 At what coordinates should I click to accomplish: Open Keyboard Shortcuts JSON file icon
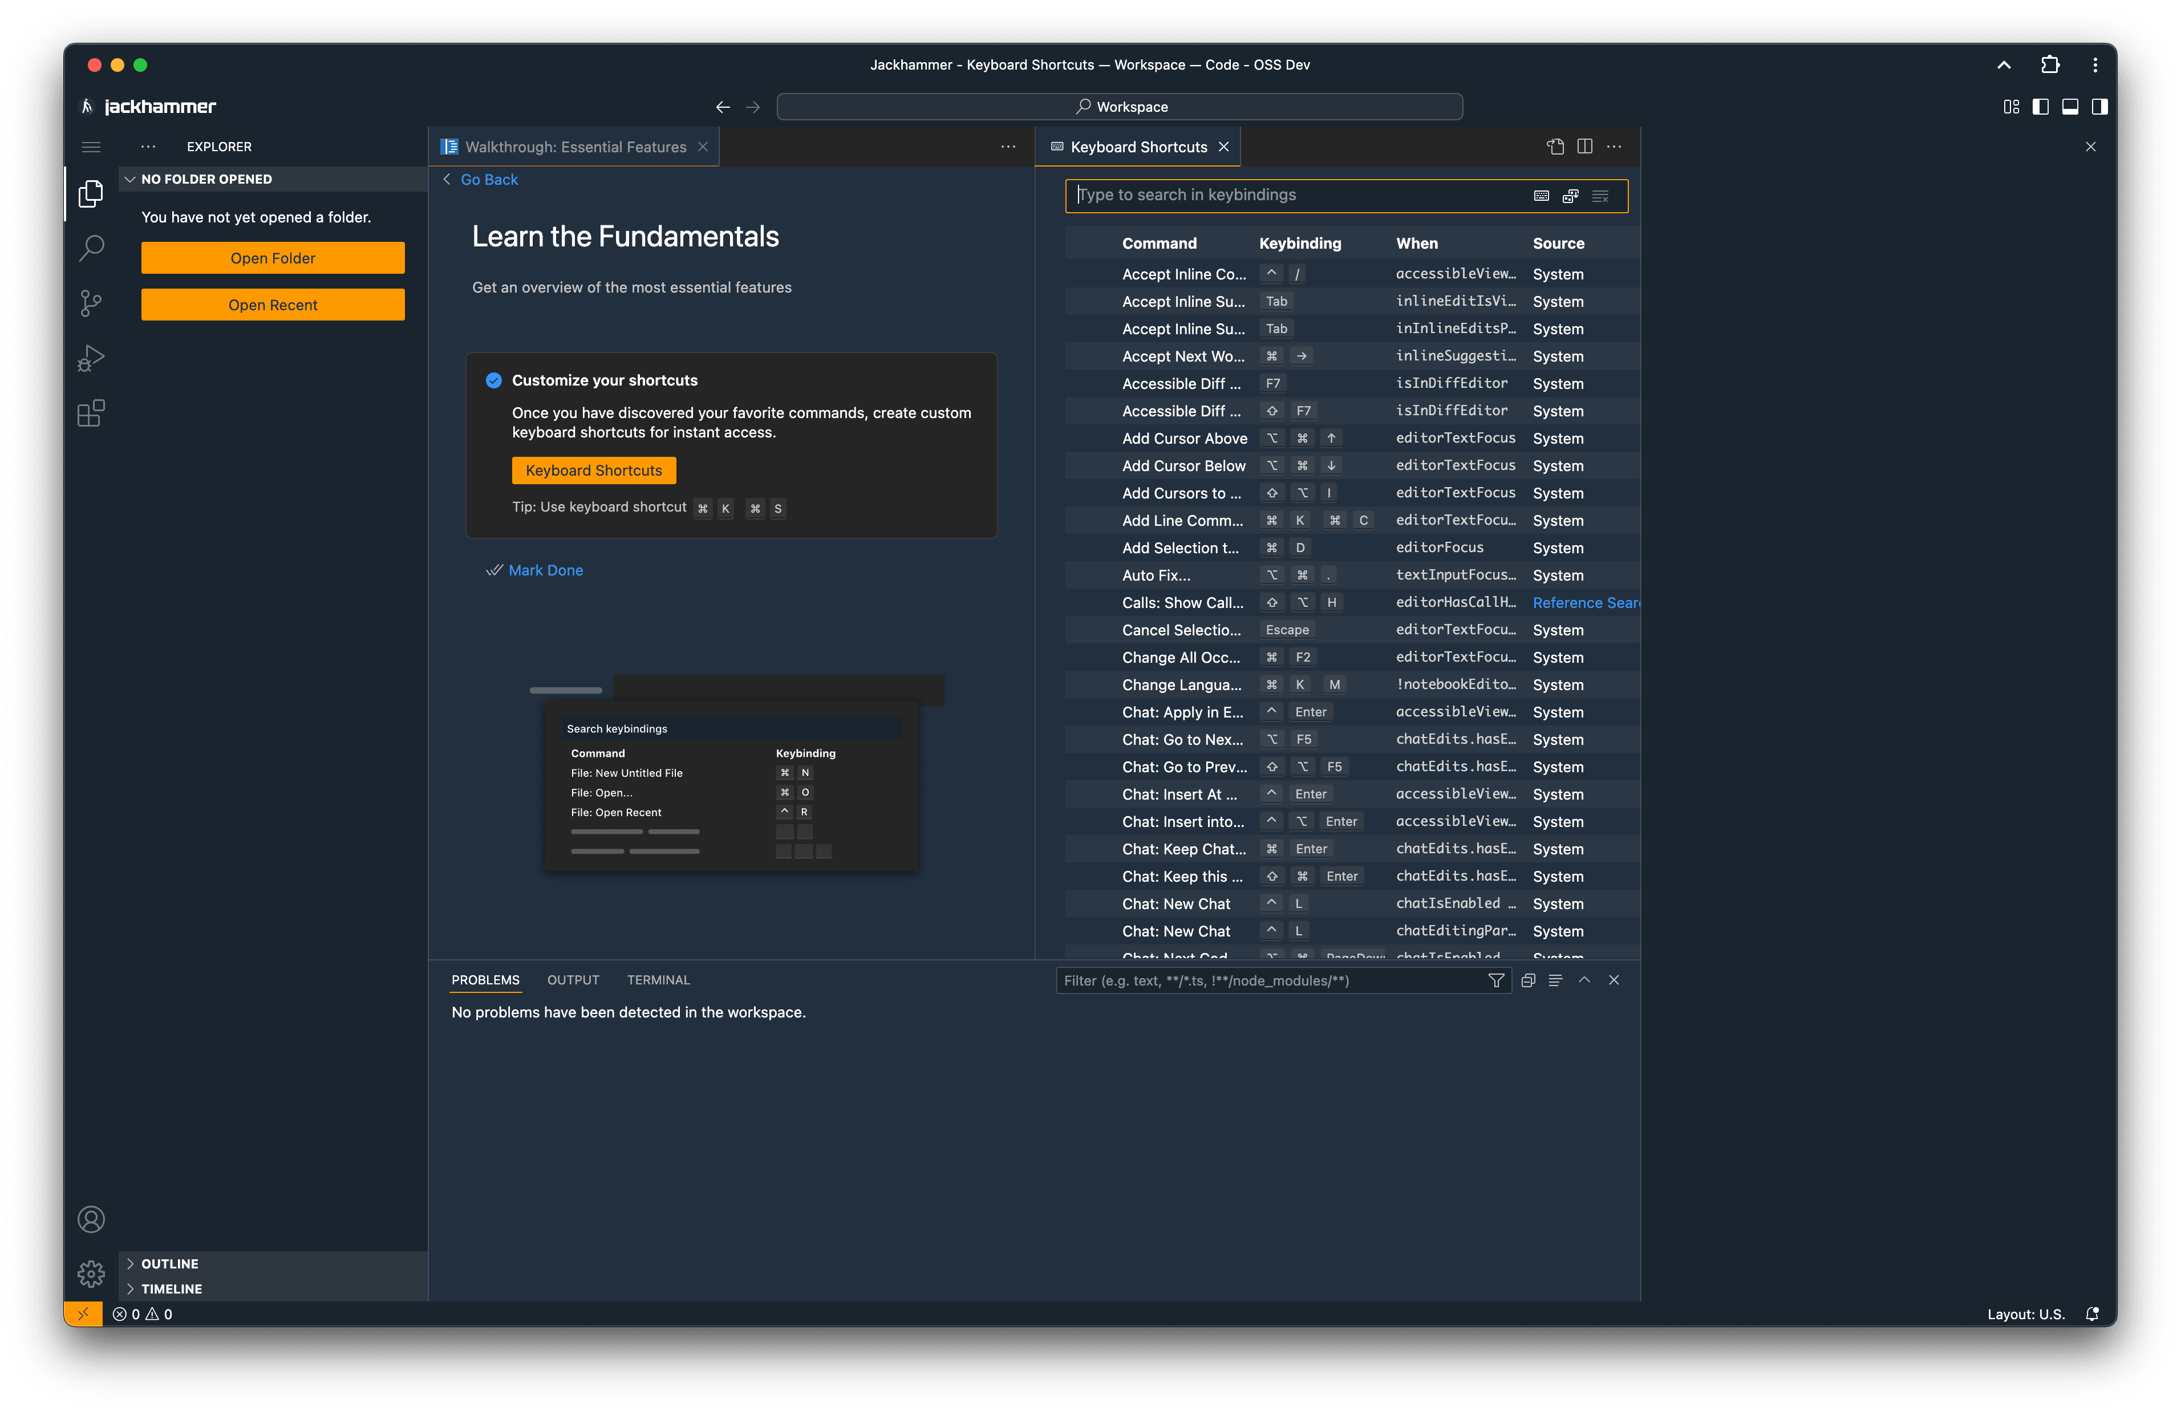point(1555,147)
